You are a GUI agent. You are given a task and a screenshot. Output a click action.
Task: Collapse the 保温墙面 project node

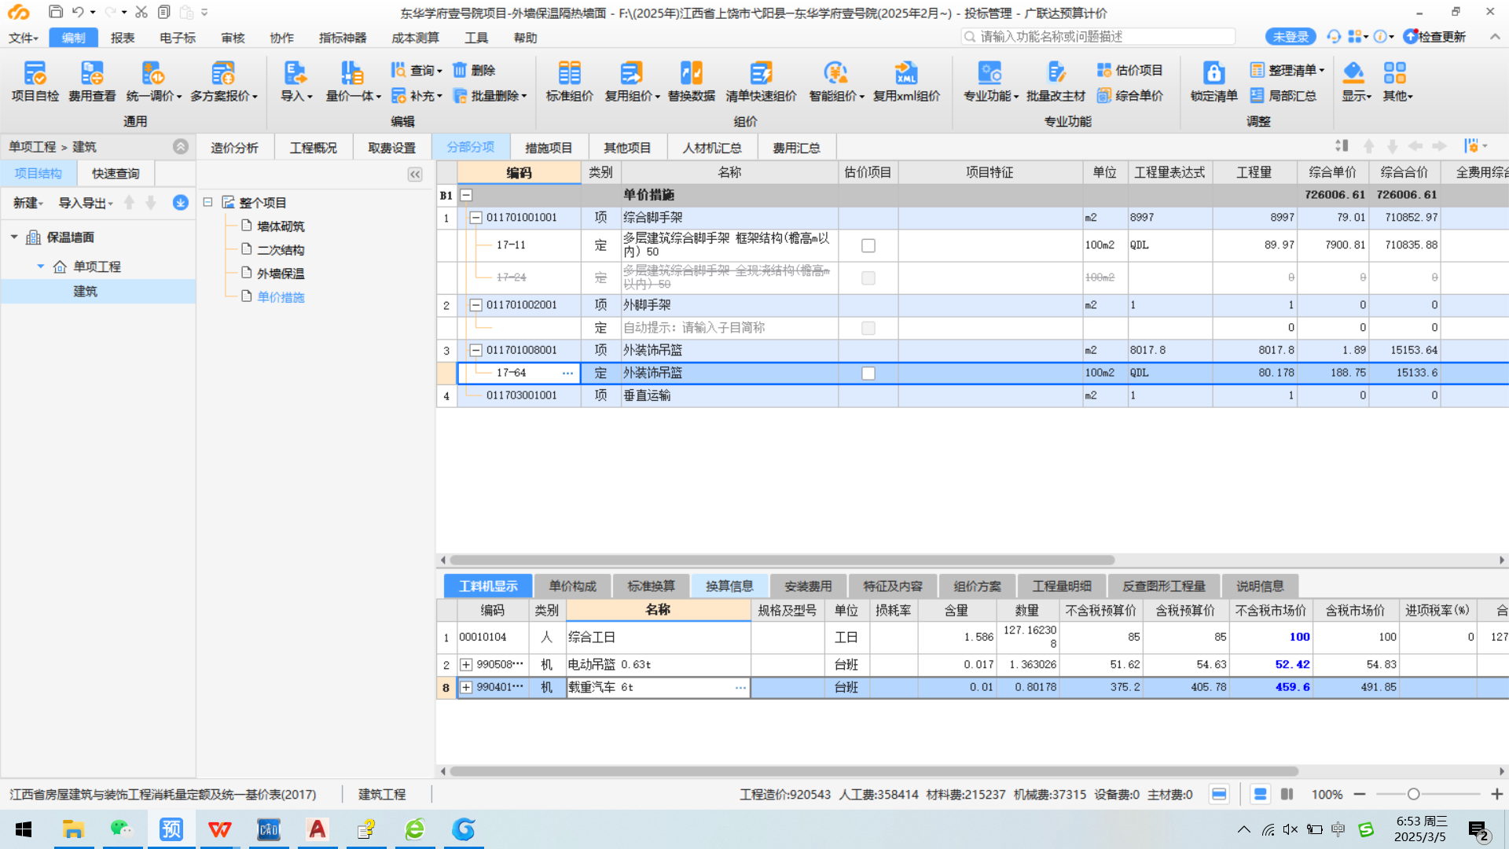14,237
